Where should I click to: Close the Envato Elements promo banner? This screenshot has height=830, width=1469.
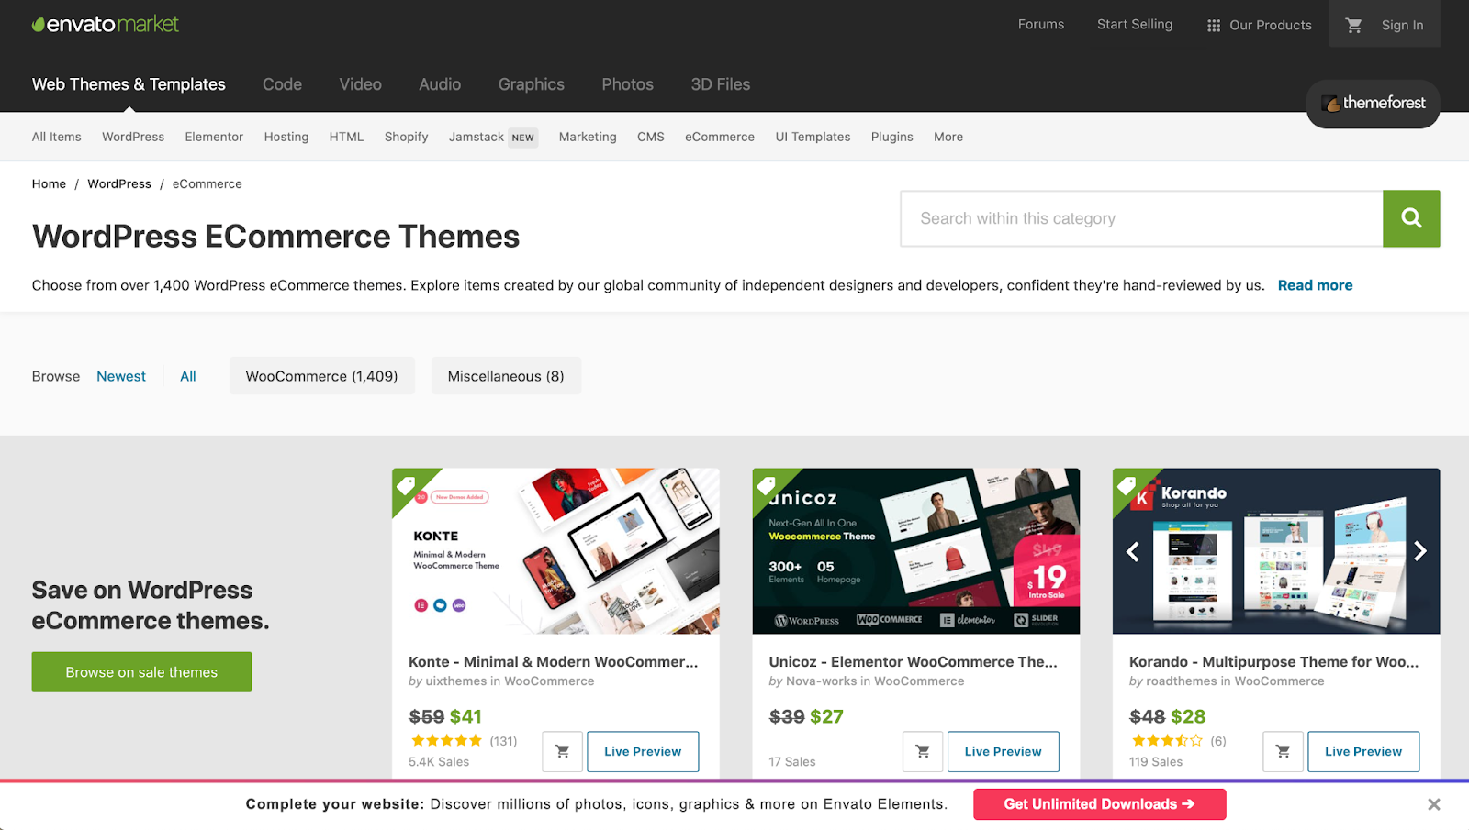(1434, 804)
